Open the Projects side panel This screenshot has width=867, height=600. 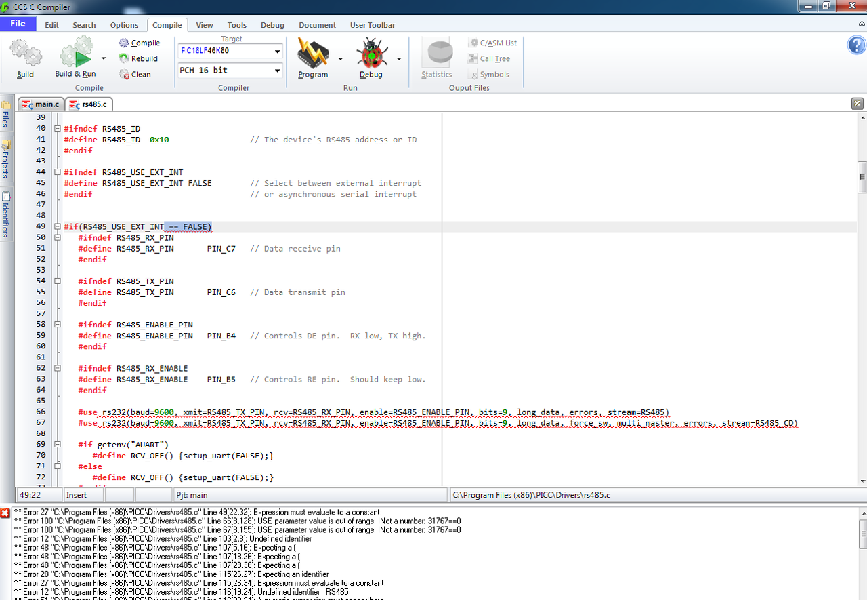pos(5,158)
